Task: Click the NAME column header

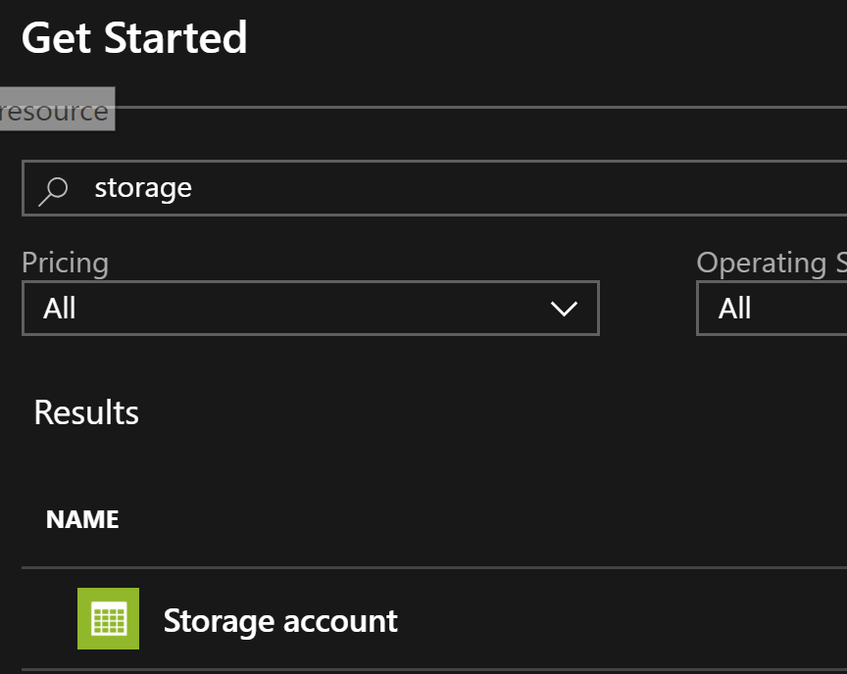Action: (x=82, y=519)
